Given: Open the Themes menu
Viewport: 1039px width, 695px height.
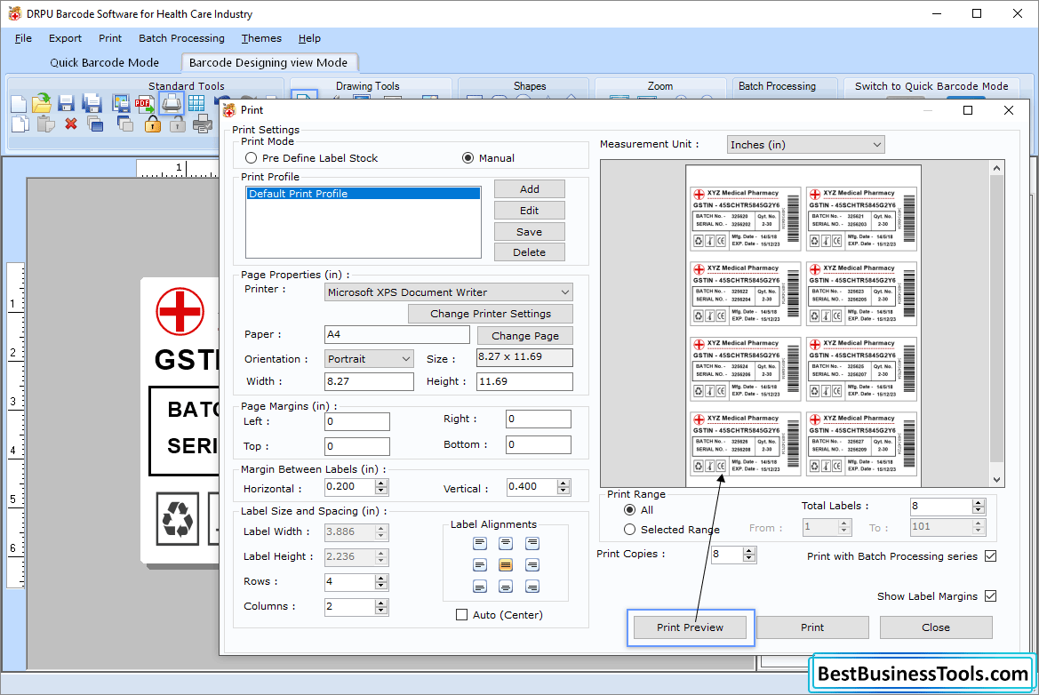Looking at the screenshot, I should pos(261,38).
